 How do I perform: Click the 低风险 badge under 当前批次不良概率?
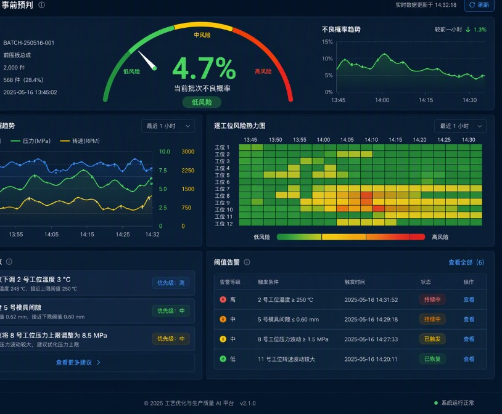pyautogui.click(x=202, y=102)
